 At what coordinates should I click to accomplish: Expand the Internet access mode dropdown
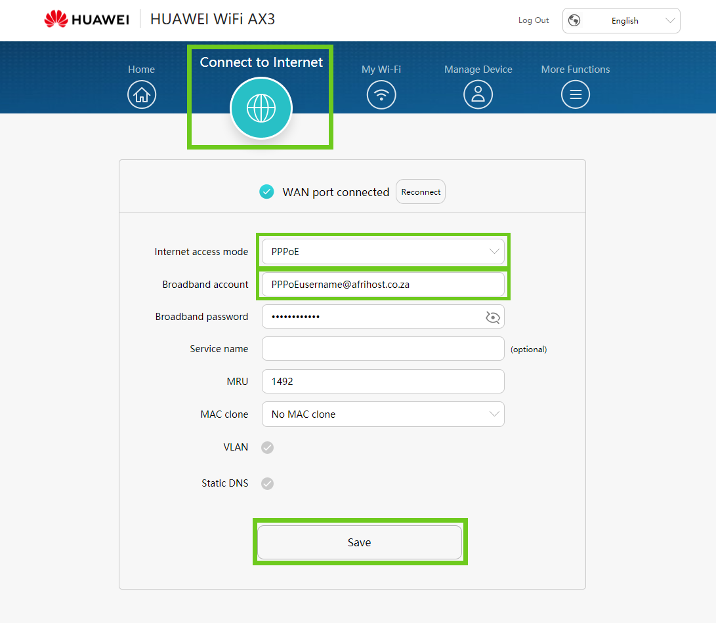click(x=383, y=251)
